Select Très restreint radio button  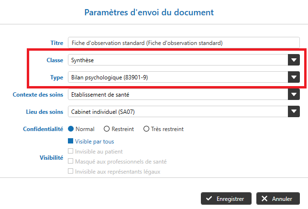pos(147,129)
